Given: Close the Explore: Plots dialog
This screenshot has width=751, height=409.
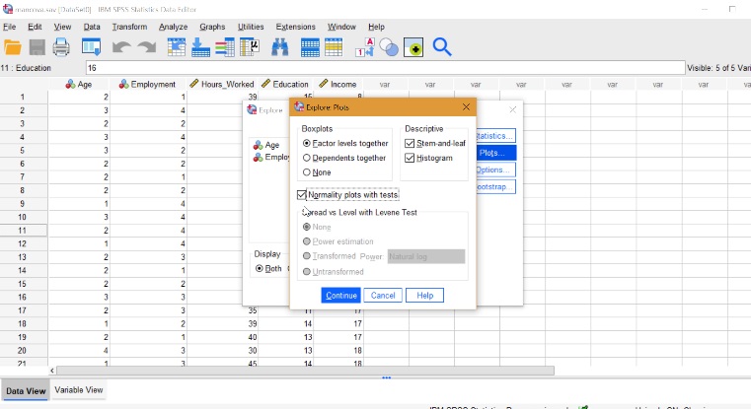Looking at the screenshot, I should point(466,107).
